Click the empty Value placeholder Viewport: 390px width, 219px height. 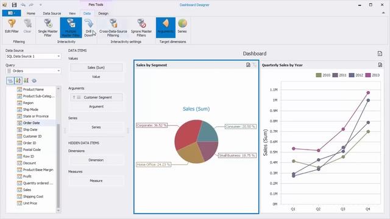96,77
